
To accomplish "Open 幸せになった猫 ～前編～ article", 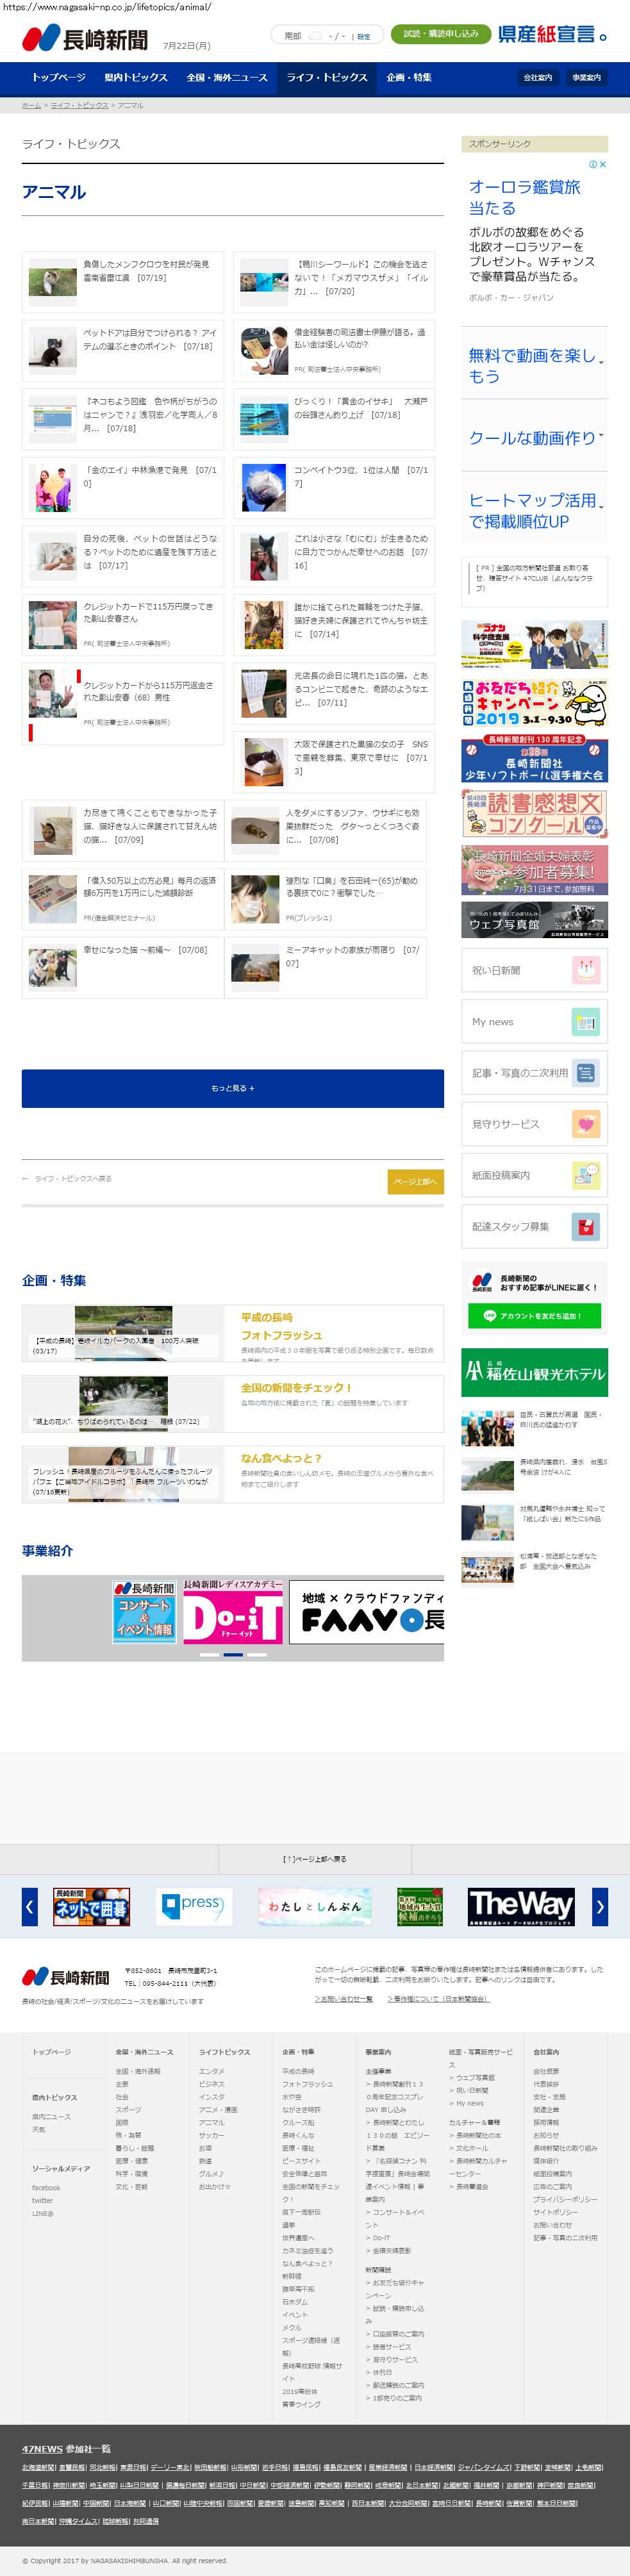I will coord(123,968).
